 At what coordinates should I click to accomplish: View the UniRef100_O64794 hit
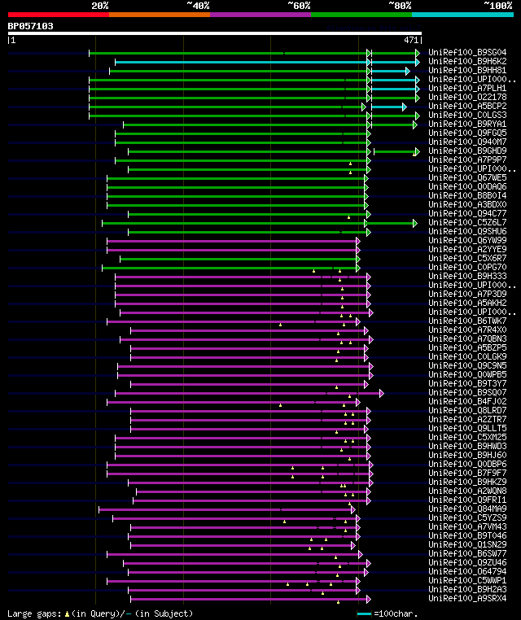pyautogui.click(x=467, y=571)
